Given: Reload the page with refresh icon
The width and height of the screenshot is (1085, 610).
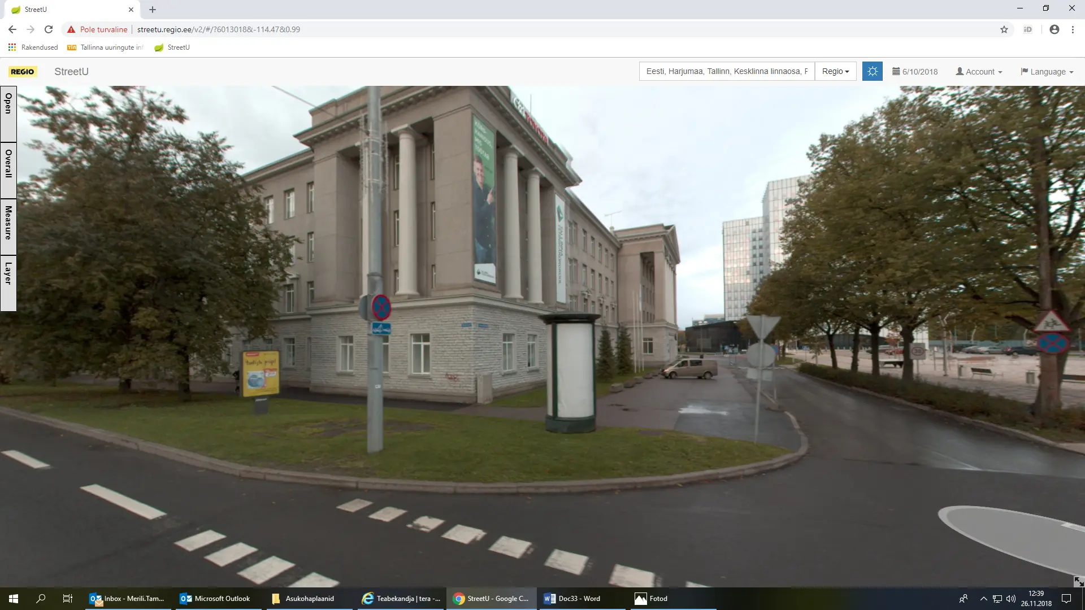Looking at the screenshot, I should (49, 29).
